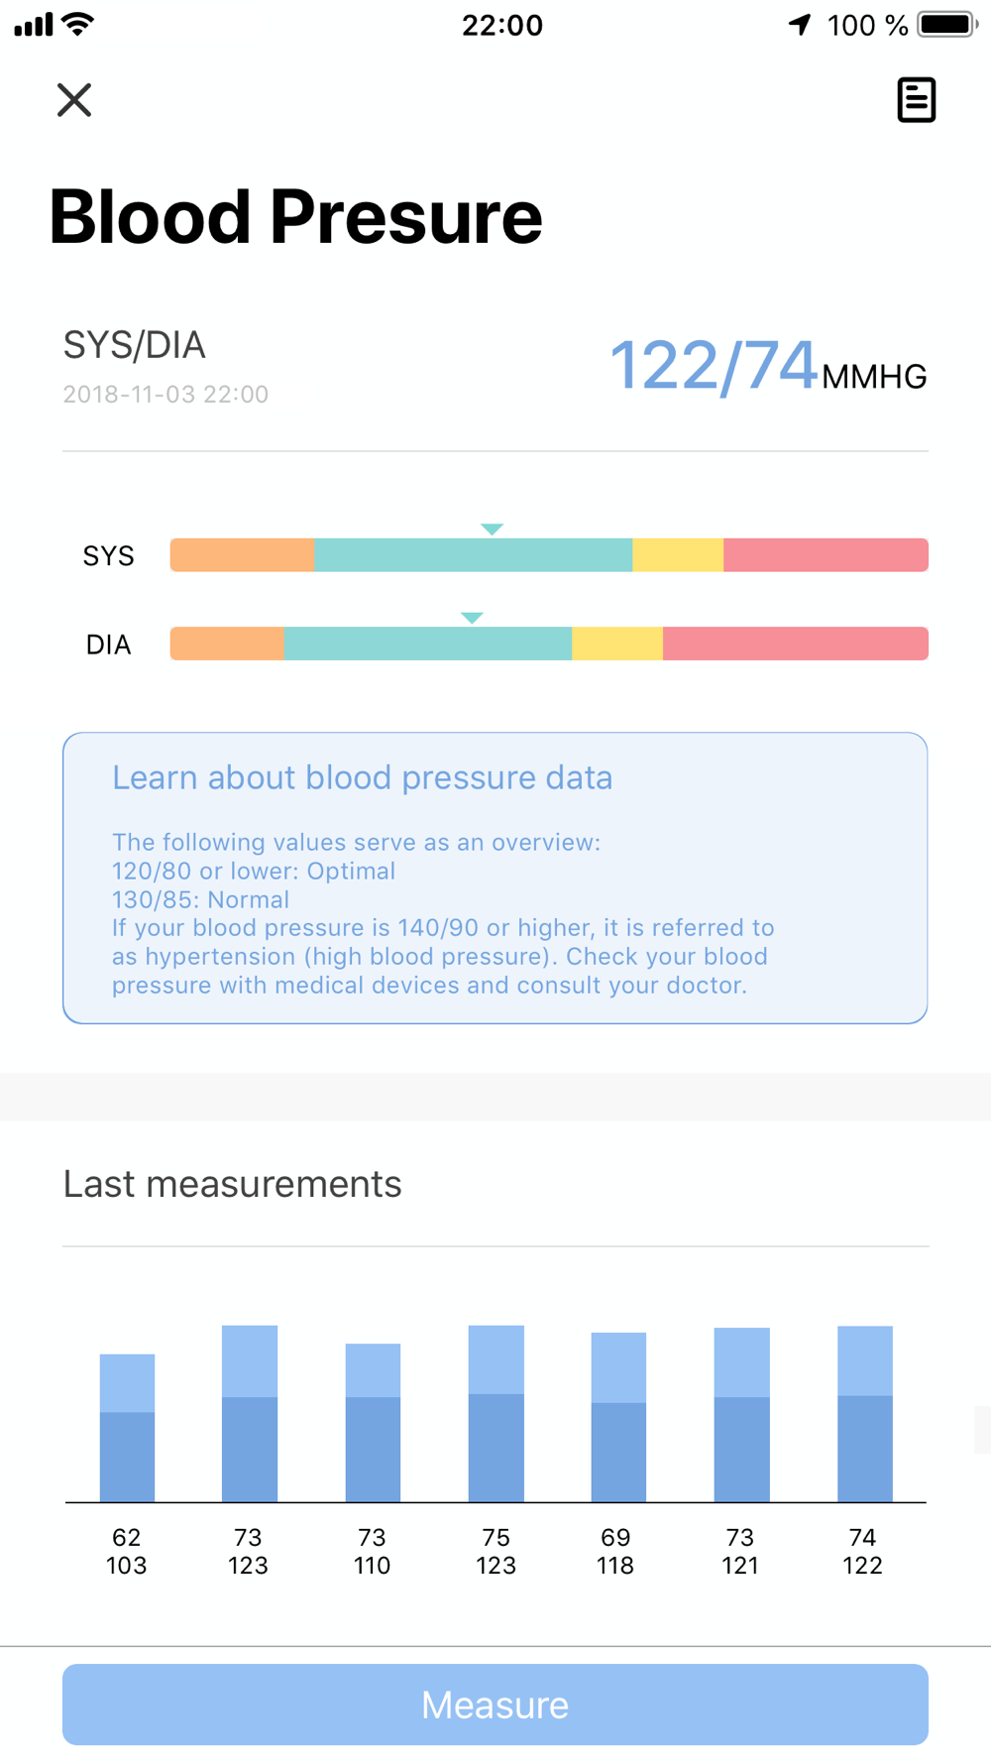The width and height of the screenshot is (991, 1763).
Task: Tap the cellular signal bars icon
Action: [34, 25]
